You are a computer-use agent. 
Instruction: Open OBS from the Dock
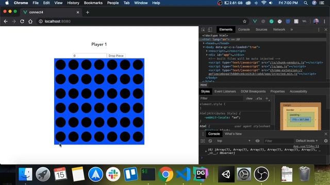[261, 174]
